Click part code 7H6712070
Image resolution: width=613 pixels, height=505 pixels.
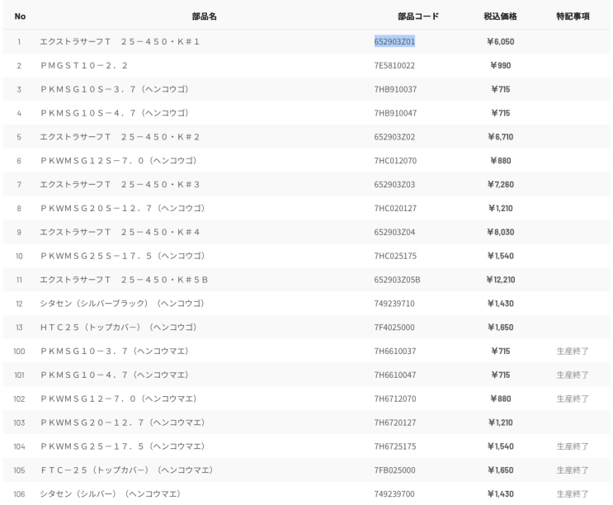395,399
